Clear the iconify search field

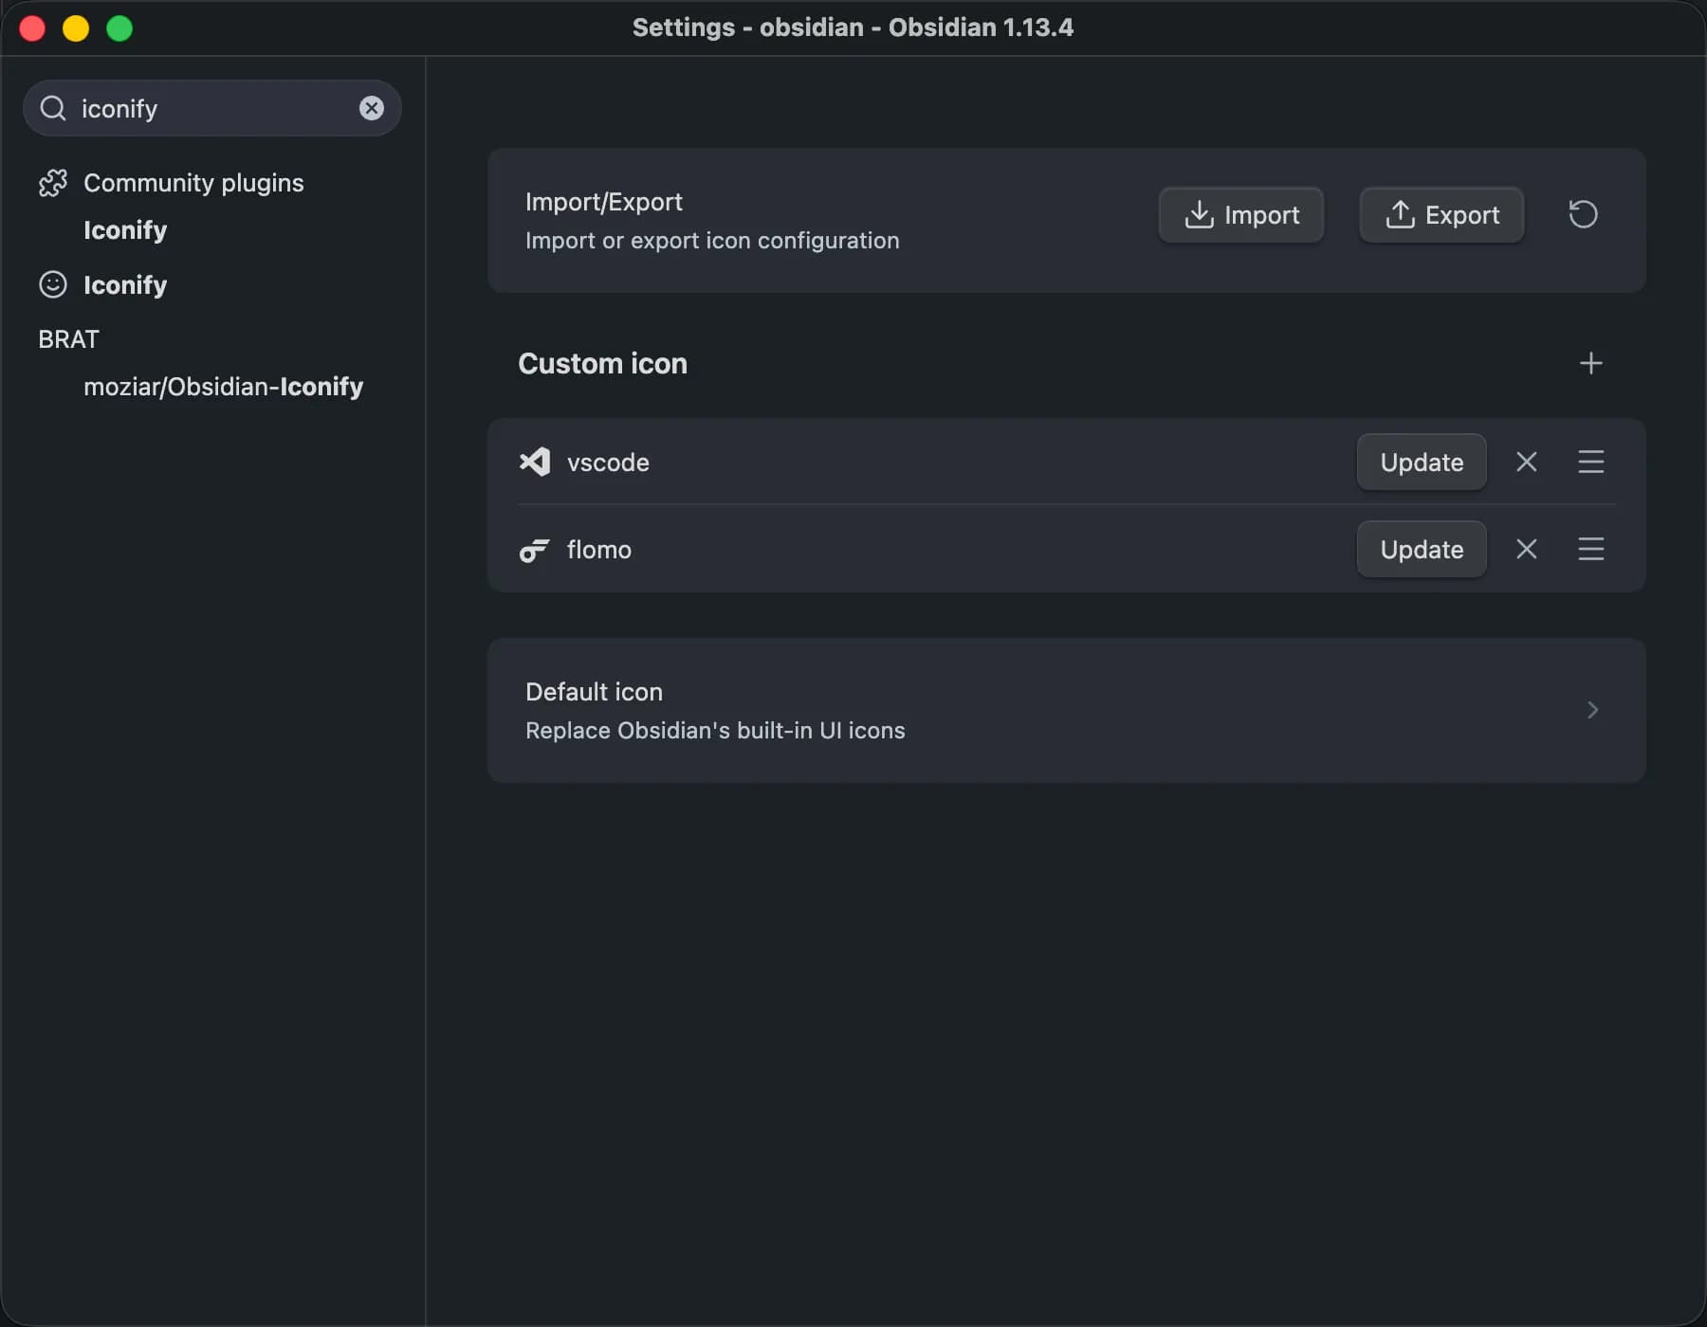[372, 108]
